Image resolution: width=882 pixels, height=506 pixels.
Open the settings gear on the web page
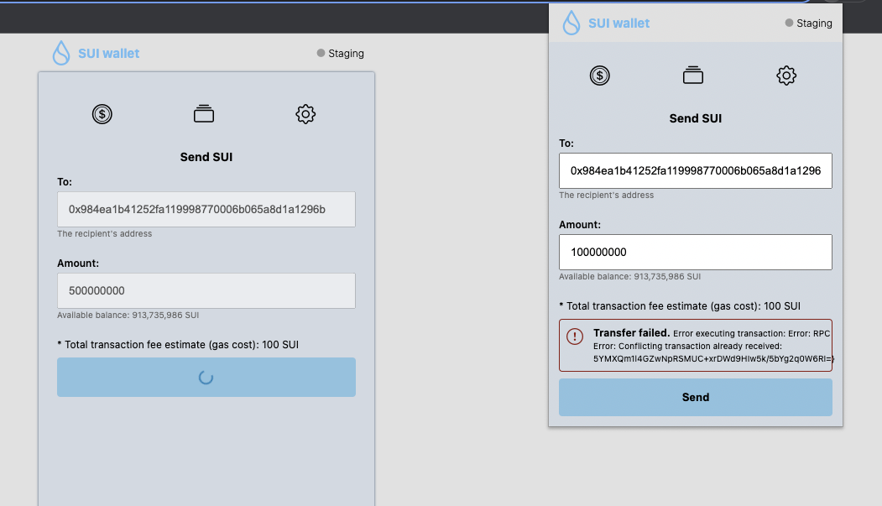pyautogui.click(x=305, y=114)
